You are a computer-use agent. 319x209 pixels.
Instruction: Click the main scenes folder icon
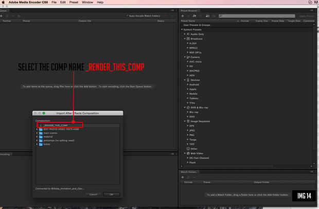point(41,133)
